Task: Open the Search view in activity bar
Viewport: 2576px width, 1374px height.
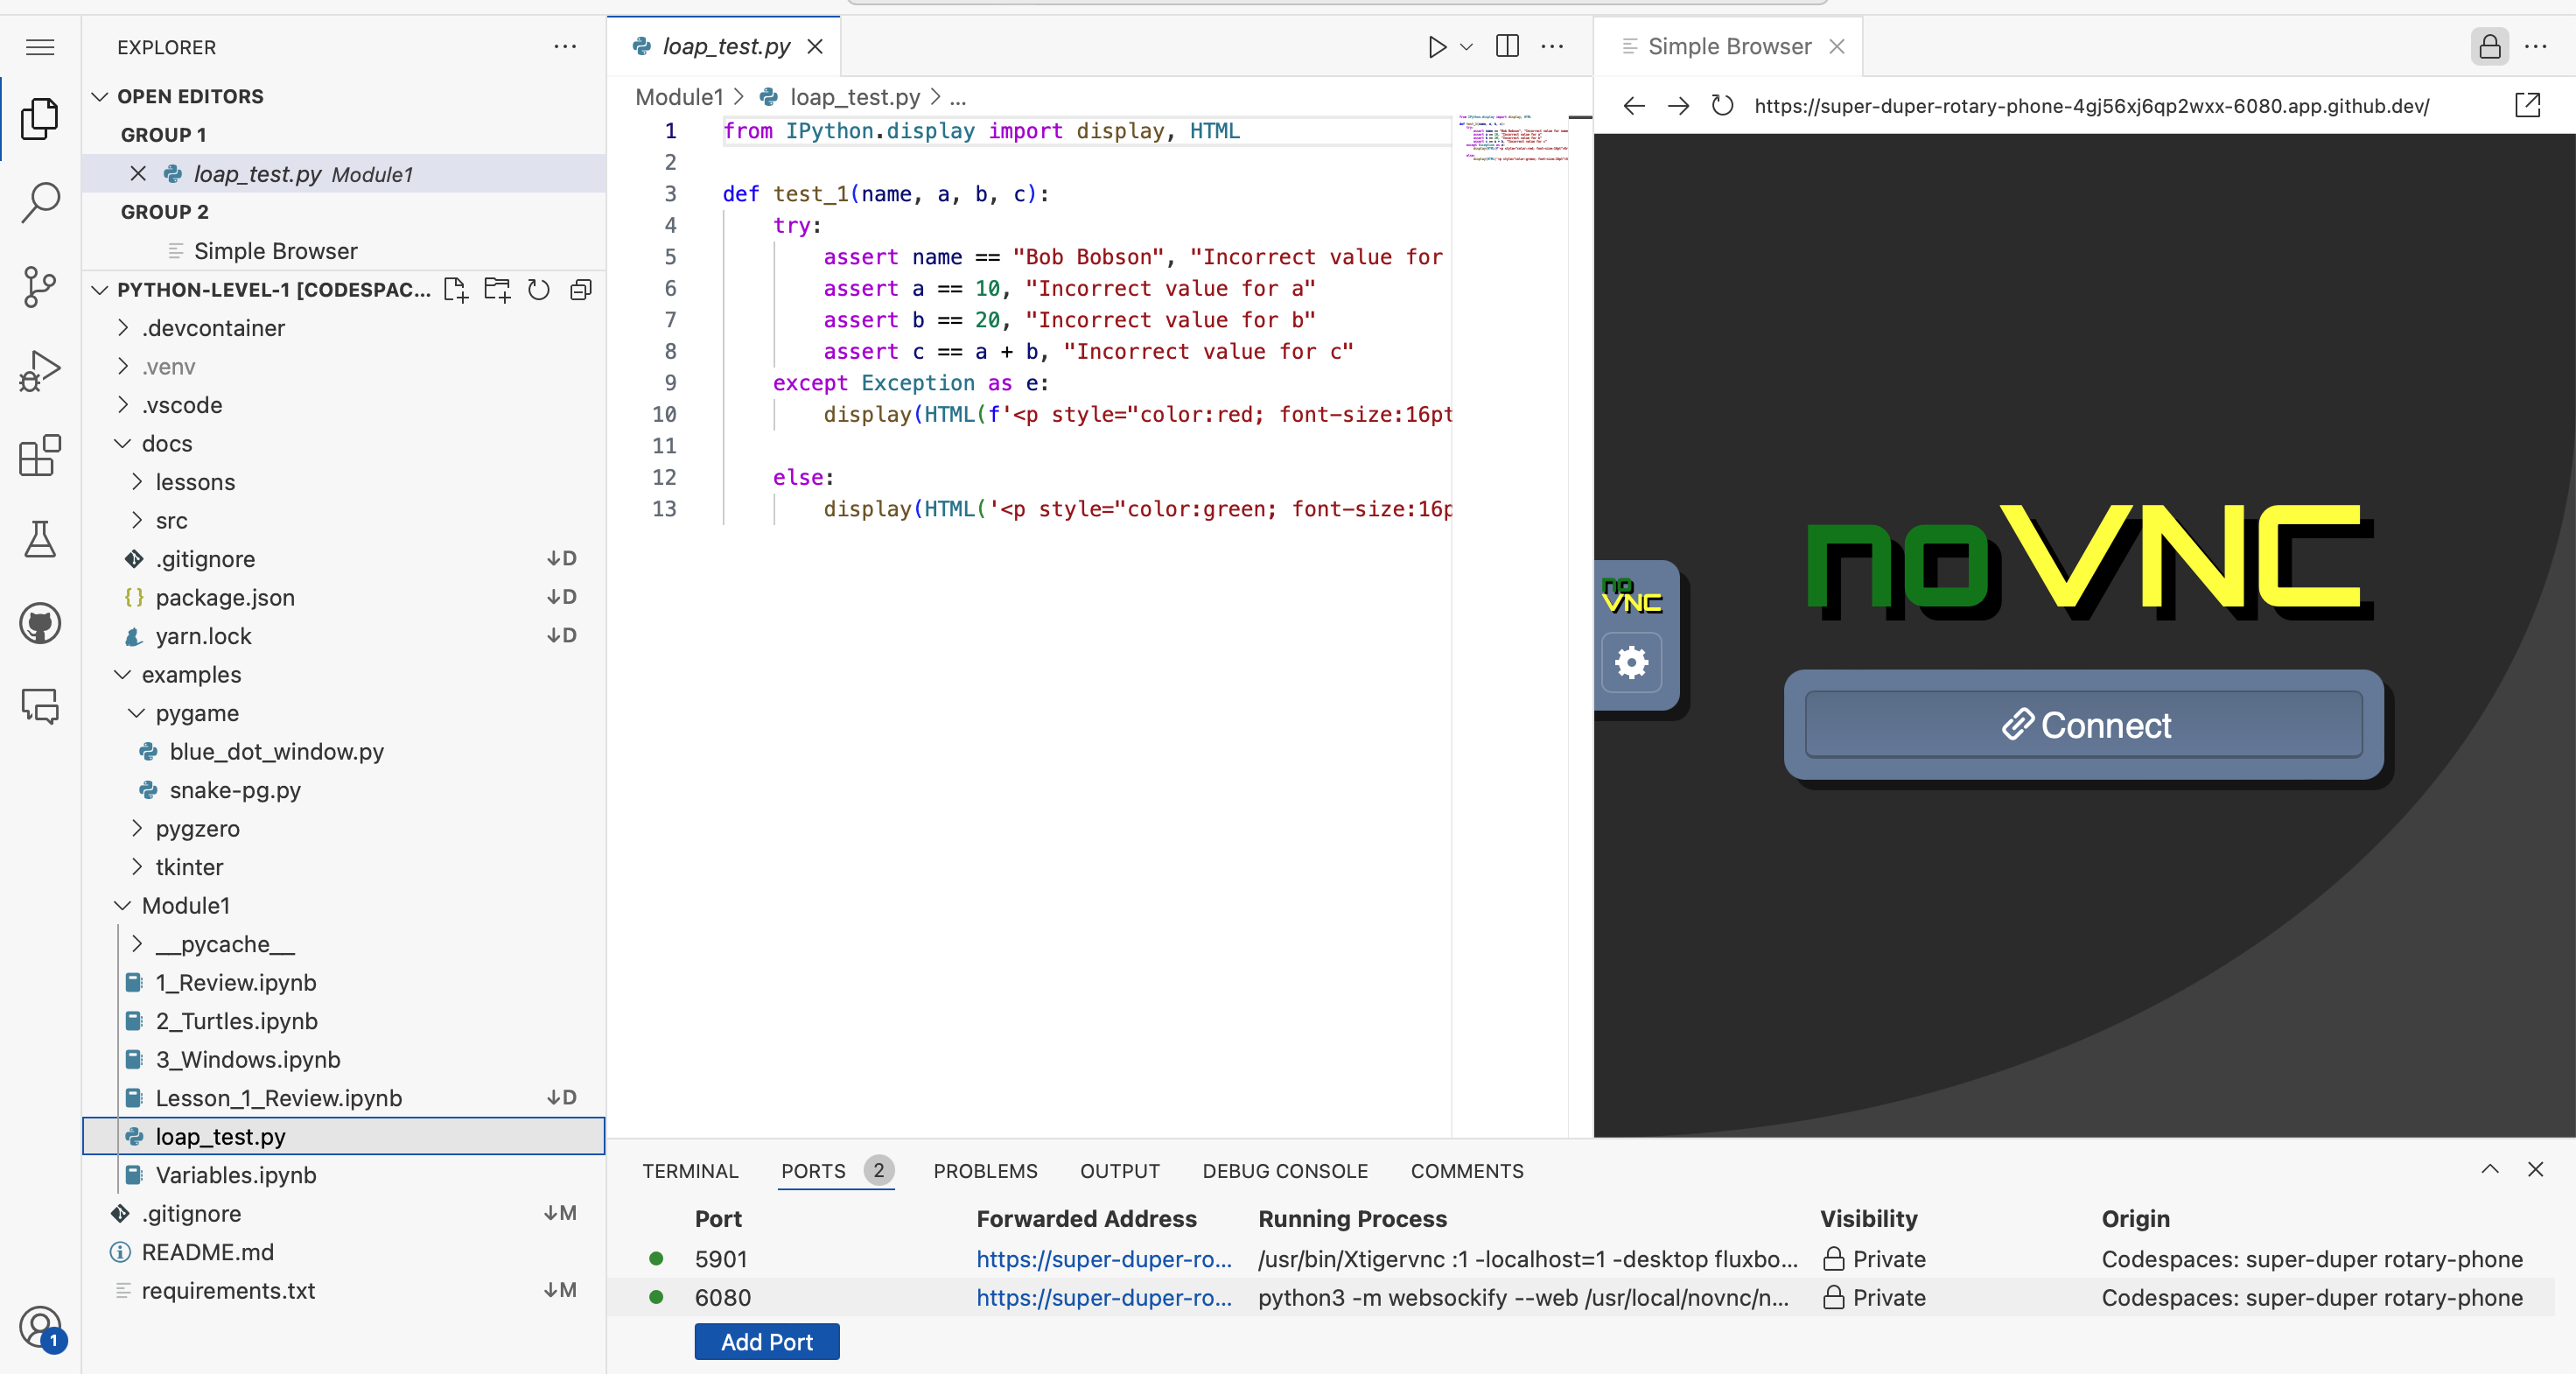Action: tap(40, 203)
